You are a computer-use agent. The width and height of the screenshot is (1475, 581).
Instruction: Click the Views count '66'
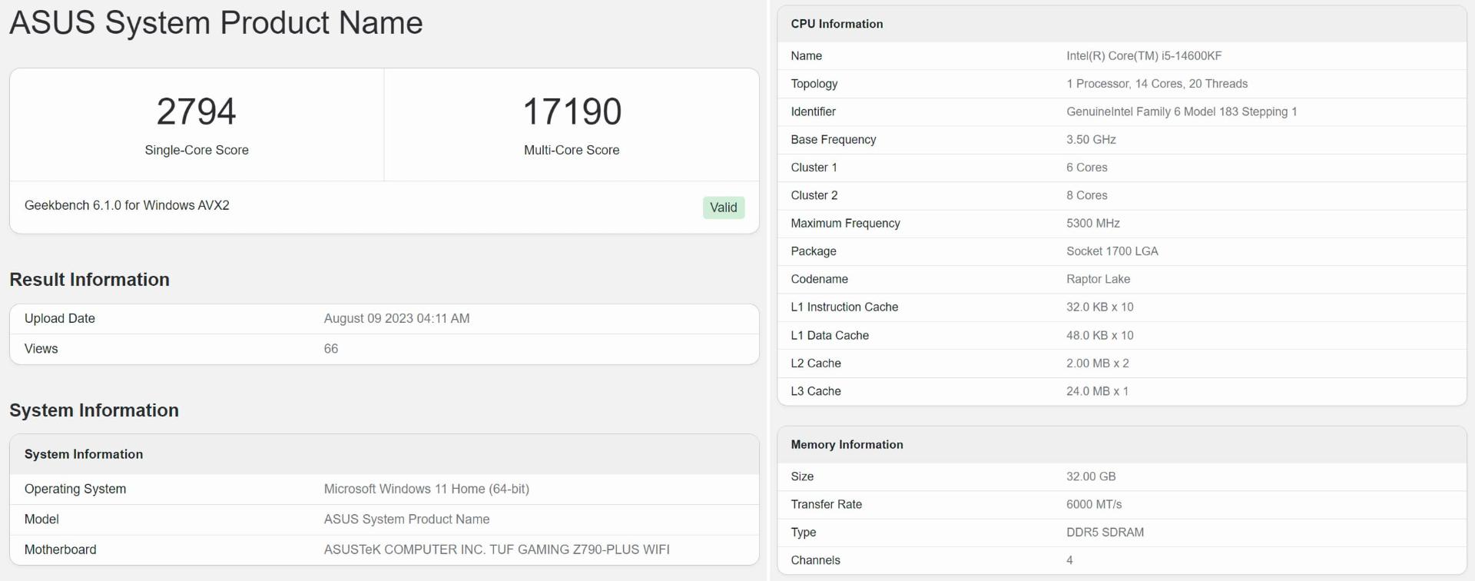[x=331, y=349]
